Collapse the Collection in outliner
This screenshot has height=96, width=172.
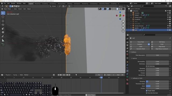129,11
